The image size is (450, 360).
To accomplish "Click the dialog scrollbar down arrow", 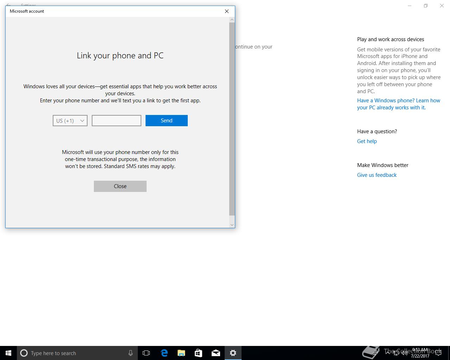I will coord(232,225).
